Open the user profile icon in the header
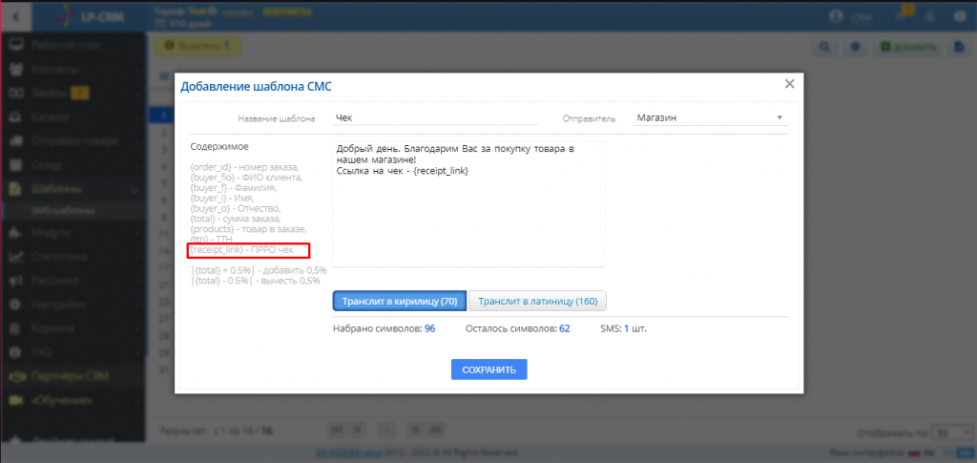 (838, 16)
